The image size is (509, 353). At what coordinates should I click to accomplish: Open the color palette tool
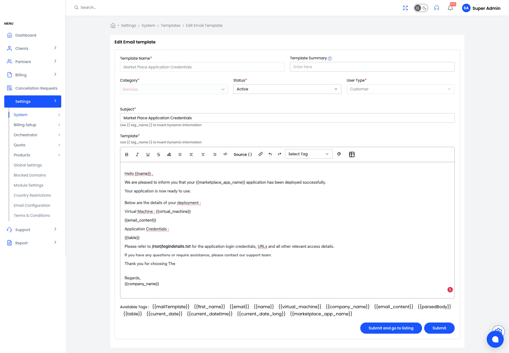[x=339, y=154]
